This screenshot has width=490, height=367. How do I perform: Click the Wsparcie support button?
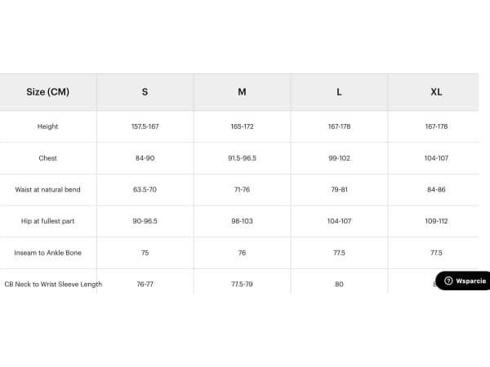coord(463,281)
